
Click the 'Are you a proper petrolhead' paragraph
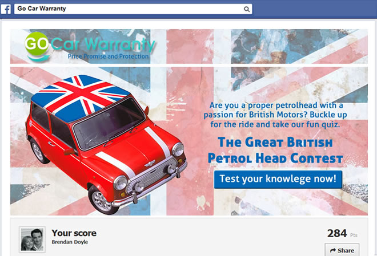(x=275, y=115)
